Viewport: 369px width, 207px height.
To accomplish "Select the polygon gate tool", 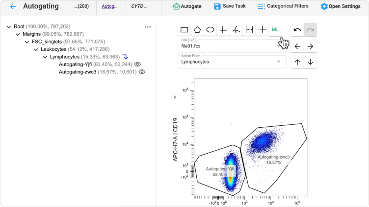I will pos(197,30).
